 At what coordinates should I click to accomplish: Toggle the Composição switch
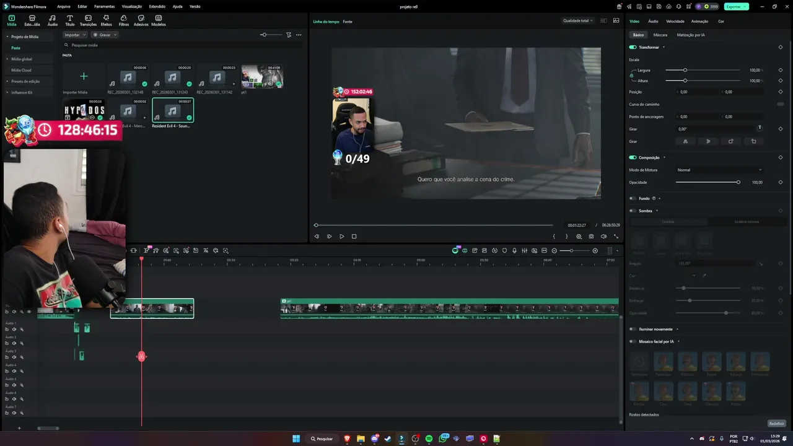coord(633,157)
